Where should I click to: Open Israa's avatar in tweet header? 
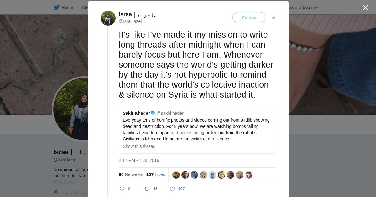[108, 18]
